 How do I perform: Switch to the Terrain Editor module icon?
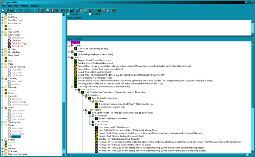(x=77, y=10)
